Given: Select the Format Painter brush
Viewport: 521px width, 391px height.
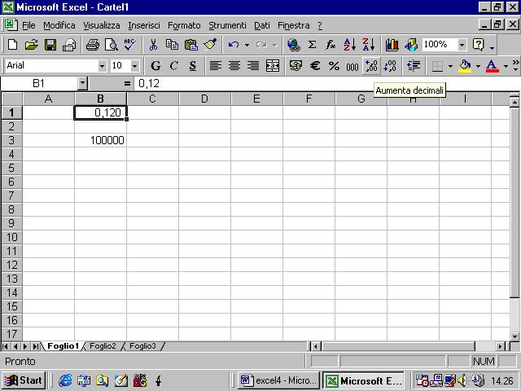Looking at the screenshot, I should (210, 45).
